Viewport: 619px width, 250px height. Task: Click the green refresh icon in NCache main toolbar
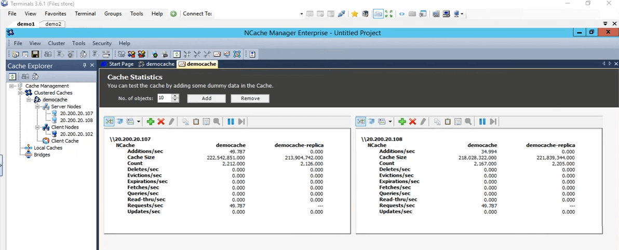[x=177, y=54]
